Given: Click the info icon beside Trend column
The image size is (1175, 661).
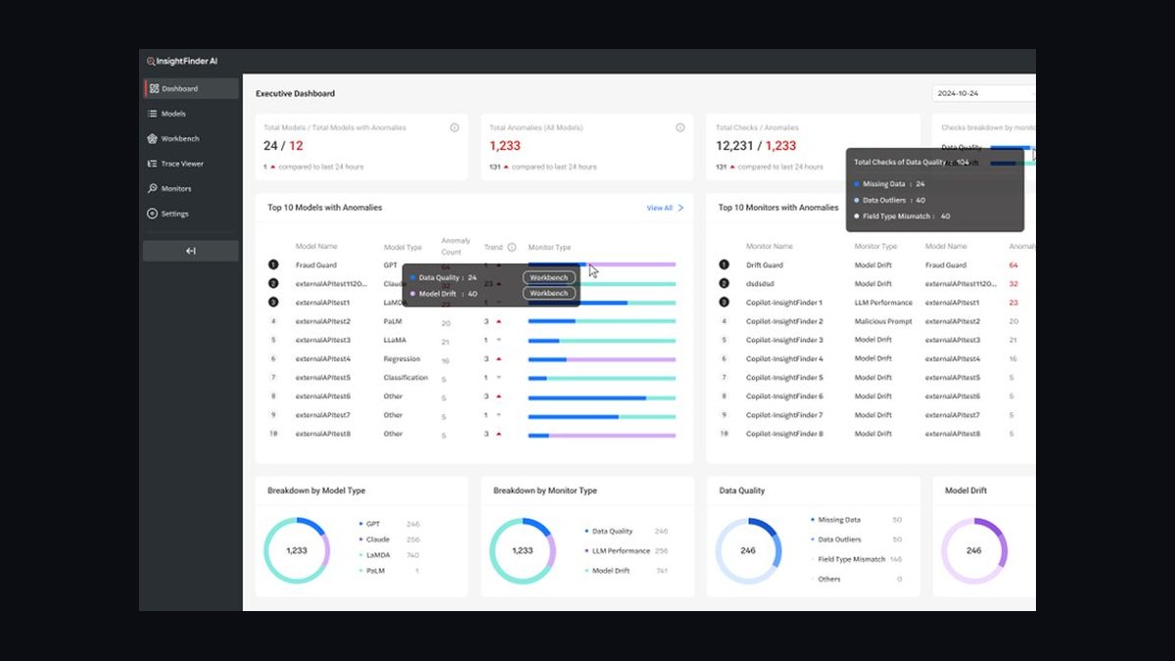Looking at the screenshot, I should point(511,247).
